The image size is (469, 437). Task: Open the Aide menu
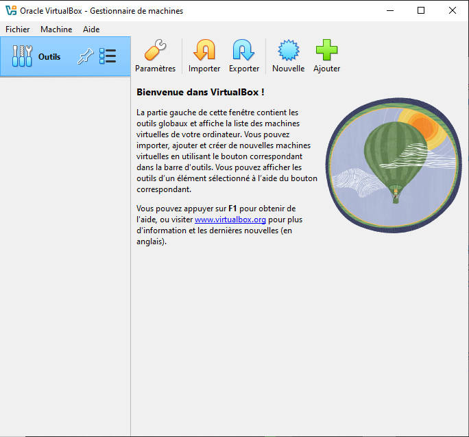[91, 29]
